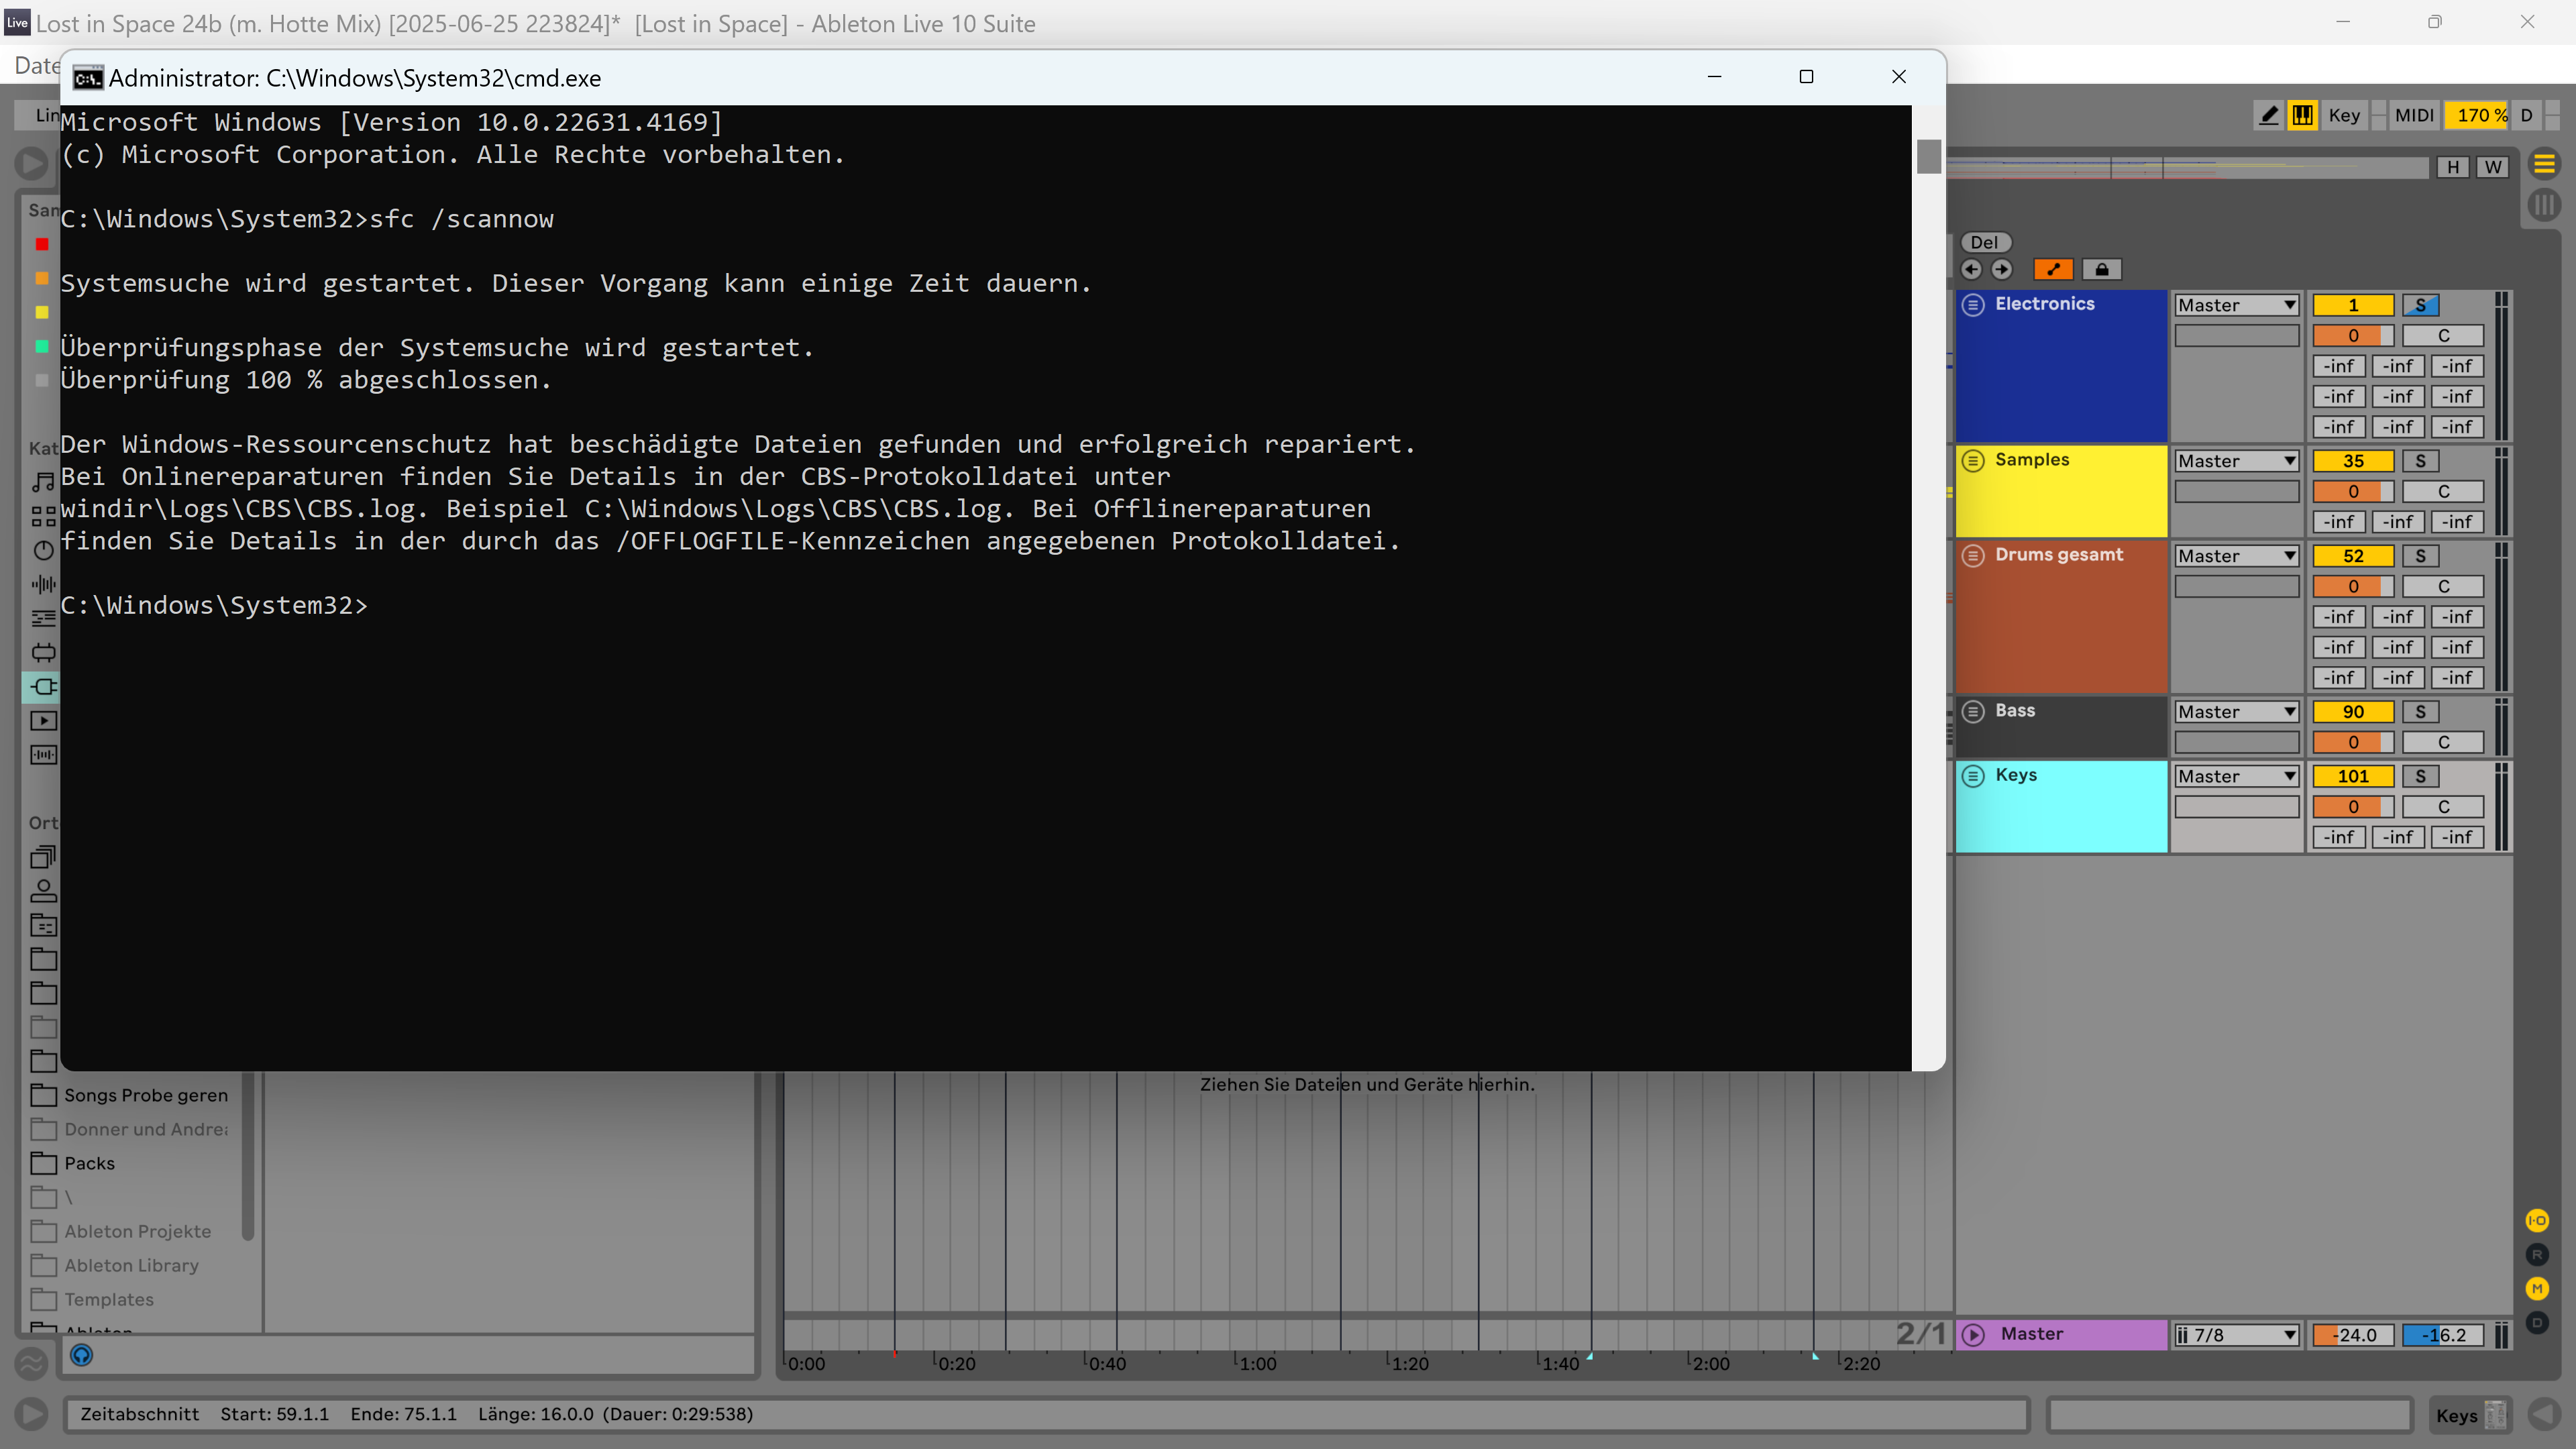
Task: Toggle Electronics track activator numbered 1
Action: click(2353, 305)
